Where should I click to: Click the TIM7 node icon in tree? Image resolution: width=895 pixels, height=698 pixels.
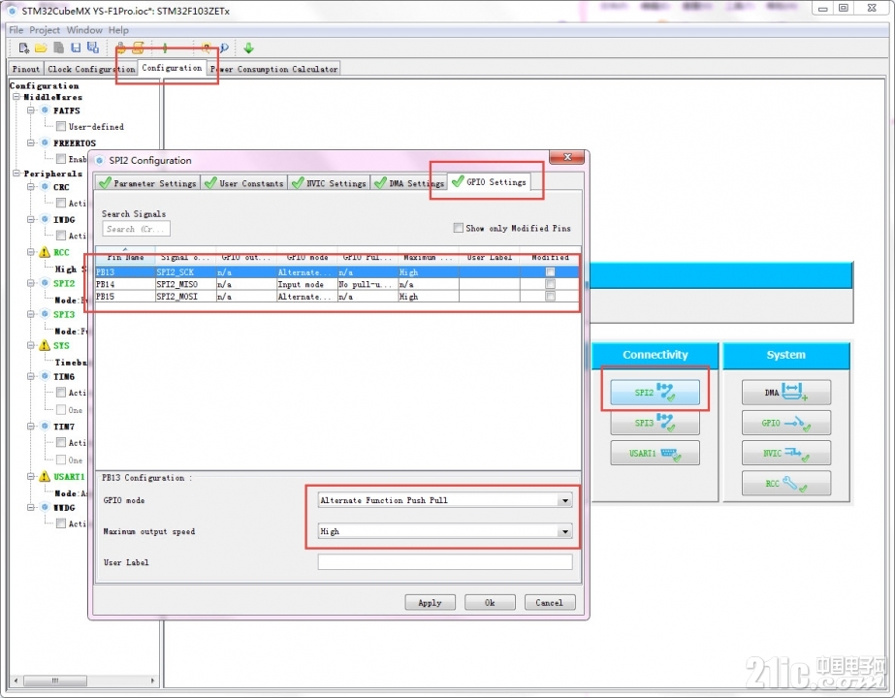pyautogui.click(x=45, y=427)
